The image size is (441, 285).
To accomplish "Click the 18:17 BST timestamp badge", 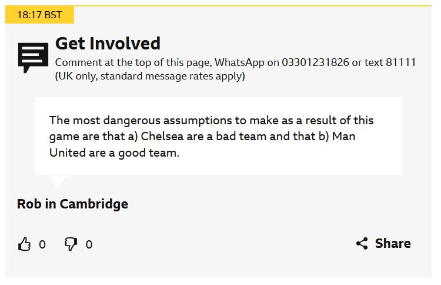I will pyautogui.click(x=39, y=15).
